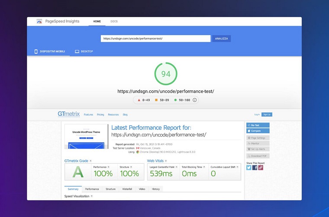Select the History tab

coord(156,189)
